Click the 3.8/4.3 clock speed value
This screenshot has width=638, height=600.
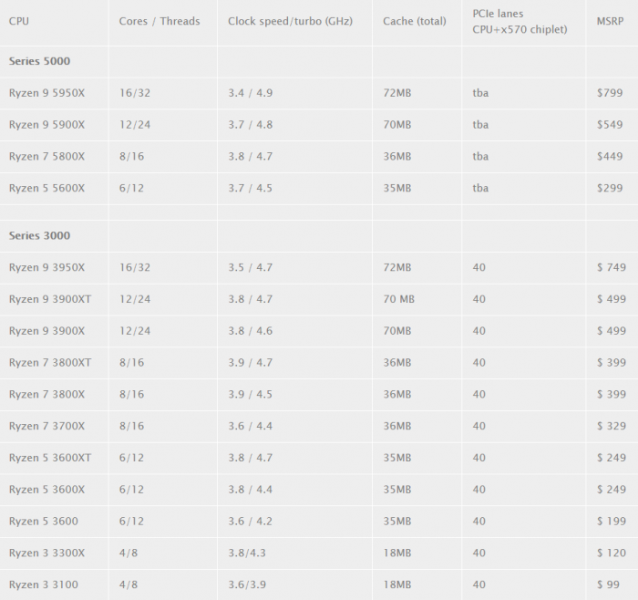pos(247,553)
